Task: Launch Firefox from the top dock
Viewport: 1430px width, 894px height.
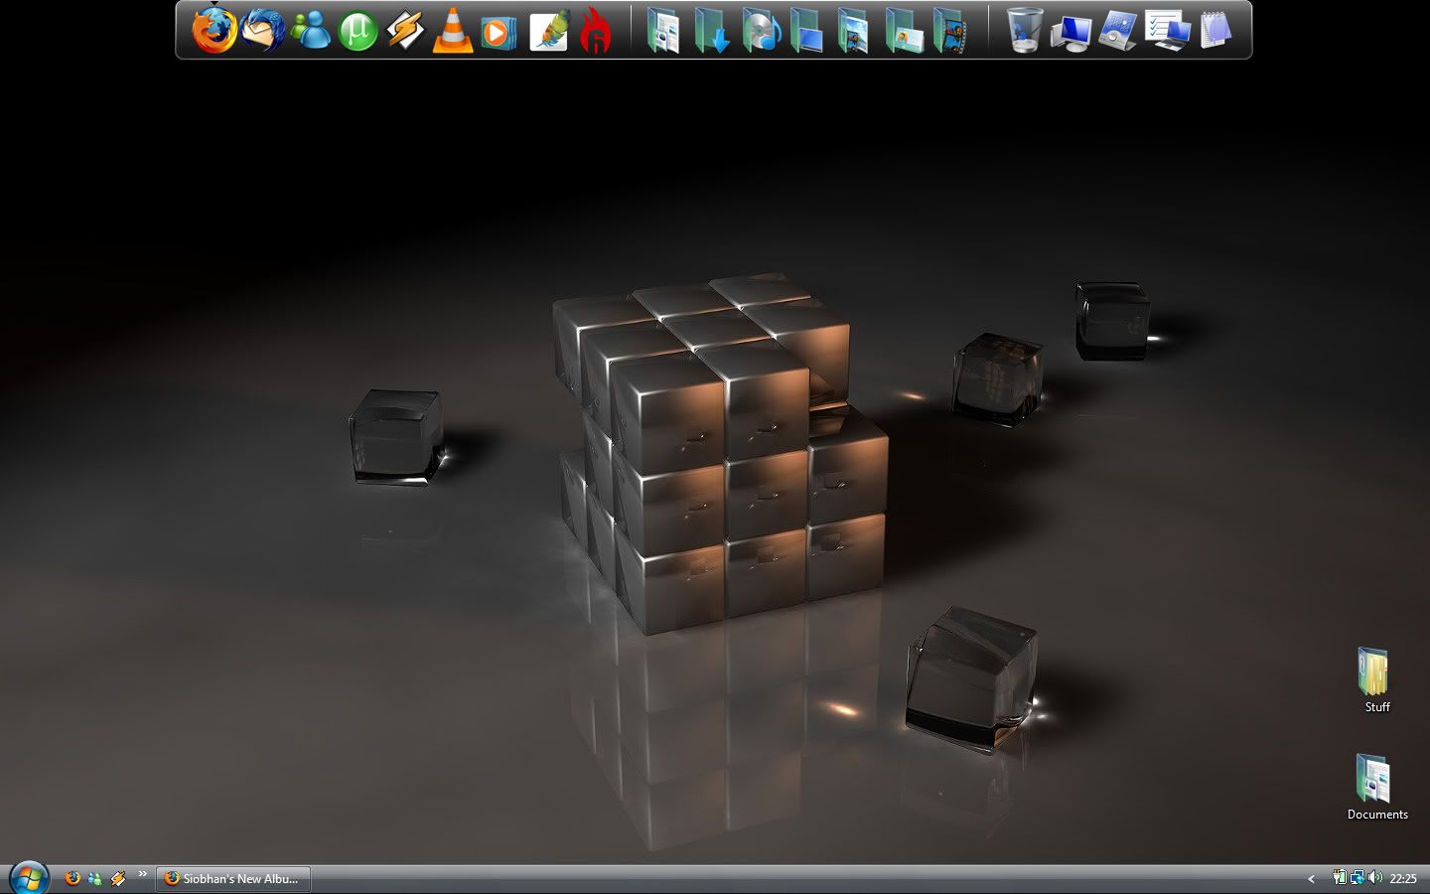Action: [x=214, y=31]
